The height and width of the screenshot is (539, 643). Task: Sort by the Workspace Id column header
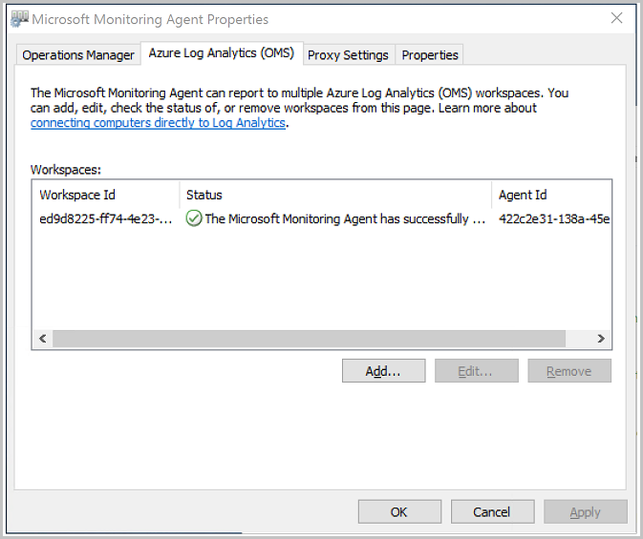(x=106, y=195)
